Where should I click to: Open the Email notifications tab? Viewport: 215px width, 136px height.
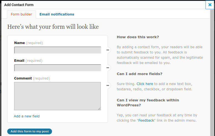[57, 14]
